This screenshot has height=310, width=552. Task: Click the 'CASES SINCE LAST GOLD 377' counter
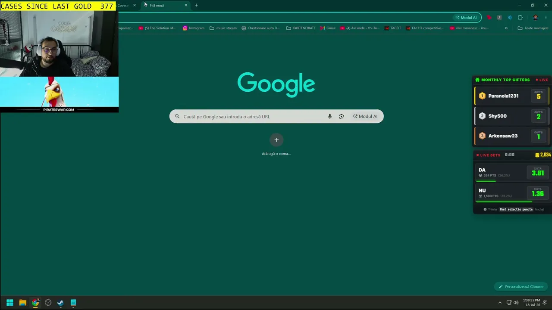coord(58,6)
